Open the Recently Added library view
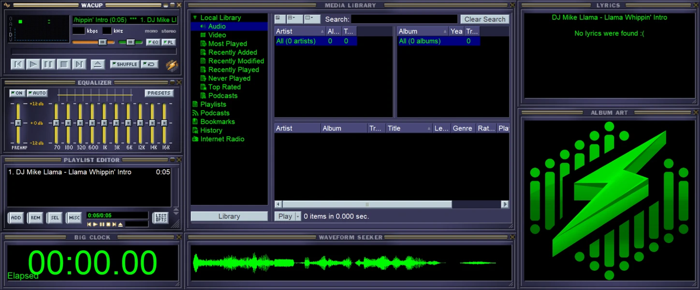Image resolution: width=700 pixels, height=290 pixels. (x=233, y=52)
